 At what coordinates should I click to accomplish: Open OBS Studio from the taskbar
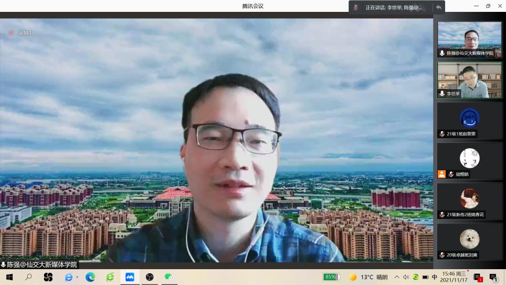[149, 277]
